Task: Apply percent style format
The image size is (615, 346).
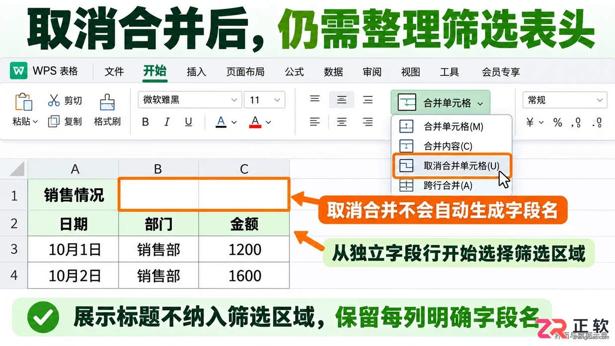Action: pos(558,122)
